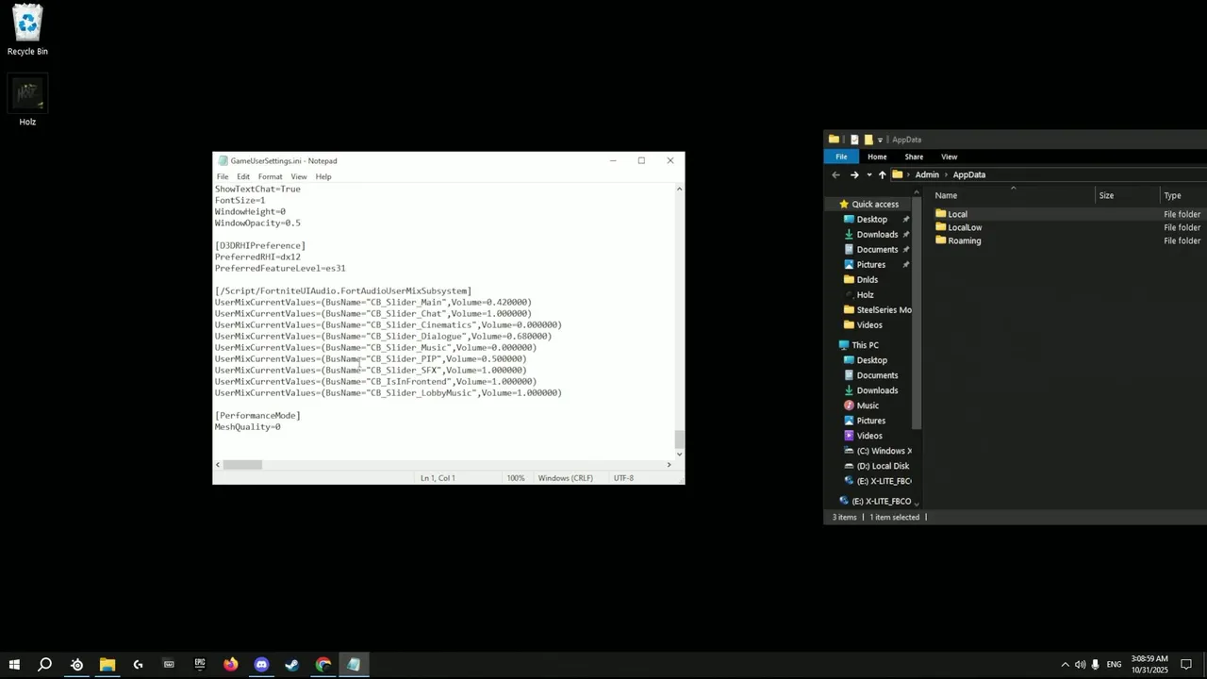Click the 'PreferredRHI=dx12' line
This screenshot has height=679, width=1207.
pyautogui.click(x=257, y=257)
